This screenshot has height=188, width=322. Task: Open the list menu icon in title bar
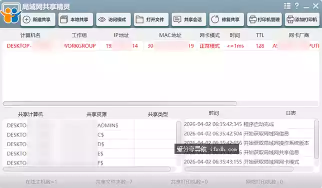pos(287,5)
